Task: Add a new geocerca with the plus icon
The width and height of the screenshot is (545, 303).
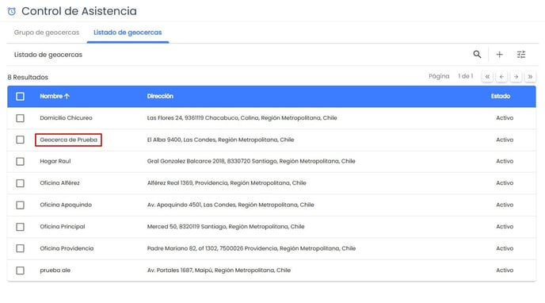Action: [x=500, y=54]
